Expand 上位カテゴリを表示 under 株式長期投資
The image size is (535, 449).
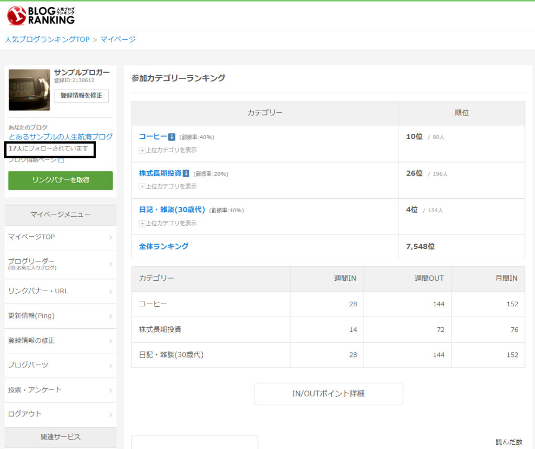click(168, 187)
